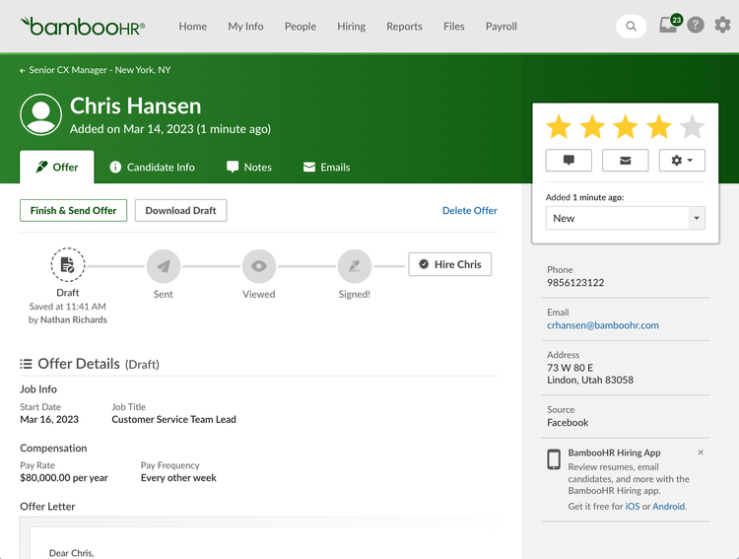Click the Delete Offer link

tap(469, 211)
